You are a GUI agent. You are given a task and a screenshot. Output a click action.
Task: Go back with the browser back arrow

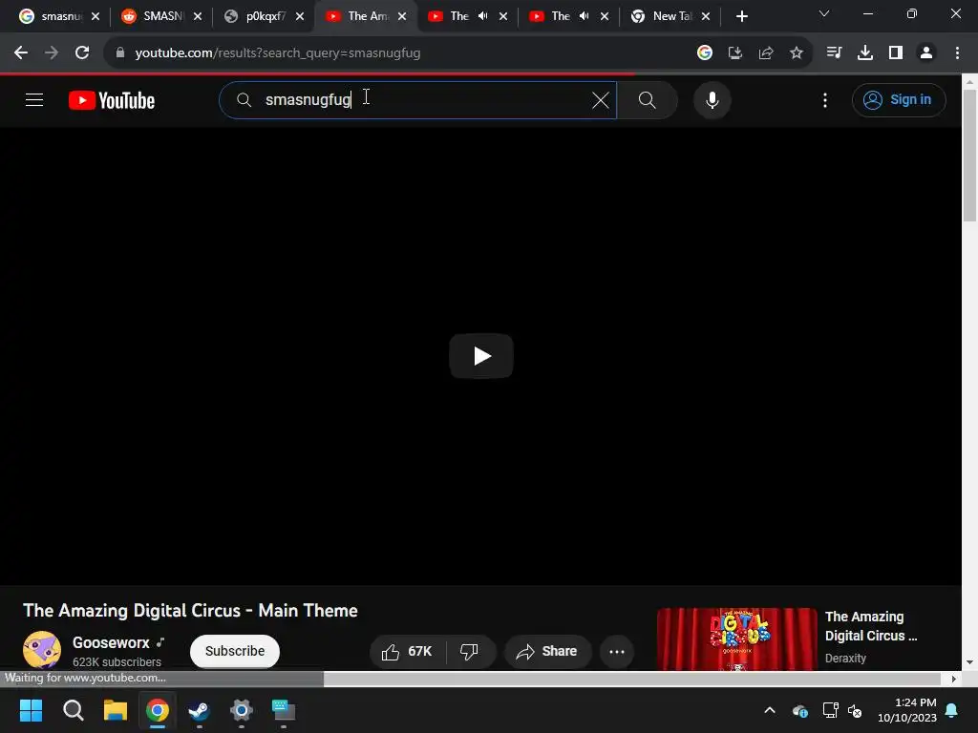pyautogui.click(x=21, y=53)
